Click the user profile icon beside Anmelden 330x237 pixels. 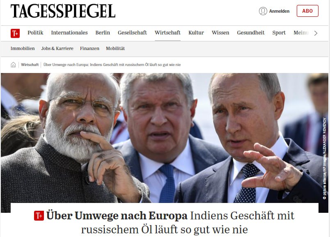(x=263, y=11)
